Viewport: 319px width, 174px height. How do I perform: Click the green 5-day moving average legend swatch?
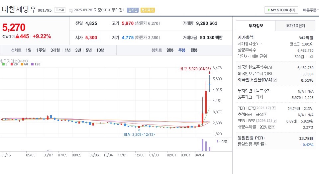tap(3, 64)
